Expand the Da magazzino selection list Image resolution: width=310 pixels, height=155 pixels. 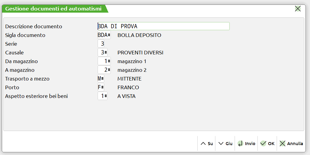pyautogui.click(x=109, y=61)
